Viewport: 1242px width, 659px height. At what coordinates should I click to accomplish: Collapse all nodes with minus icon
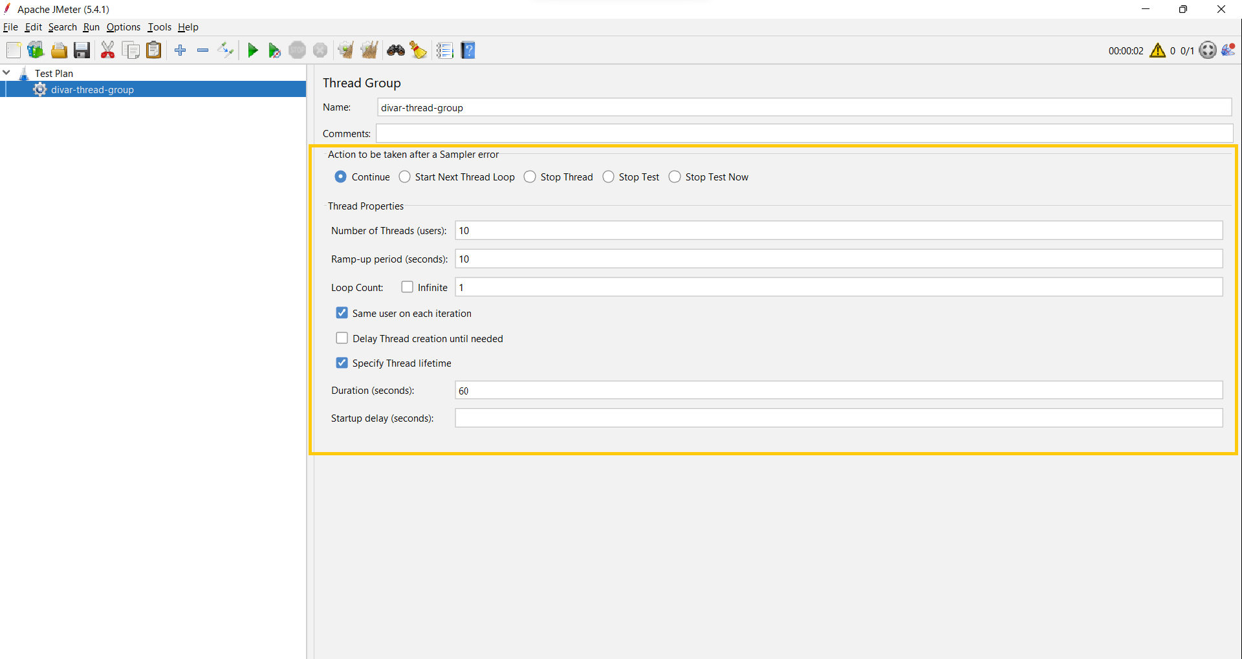click(x=203, y=50)
